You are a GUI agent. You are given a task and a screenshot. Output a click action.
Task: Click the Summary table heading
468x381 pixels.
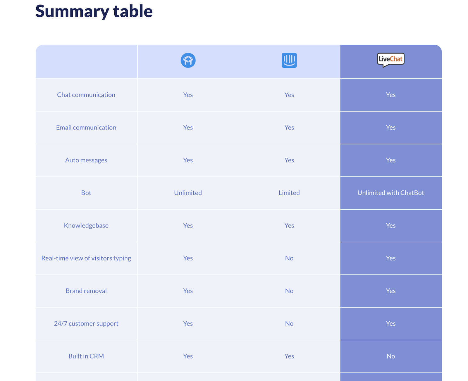click(94, 11)
